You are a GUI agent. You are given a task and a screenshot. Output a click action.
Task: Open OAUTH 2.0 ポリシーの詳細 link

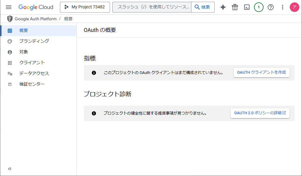(260, 113)
